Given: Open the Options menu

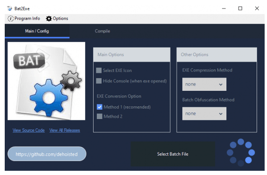Looking at the screenshot, I should (57, 18).
